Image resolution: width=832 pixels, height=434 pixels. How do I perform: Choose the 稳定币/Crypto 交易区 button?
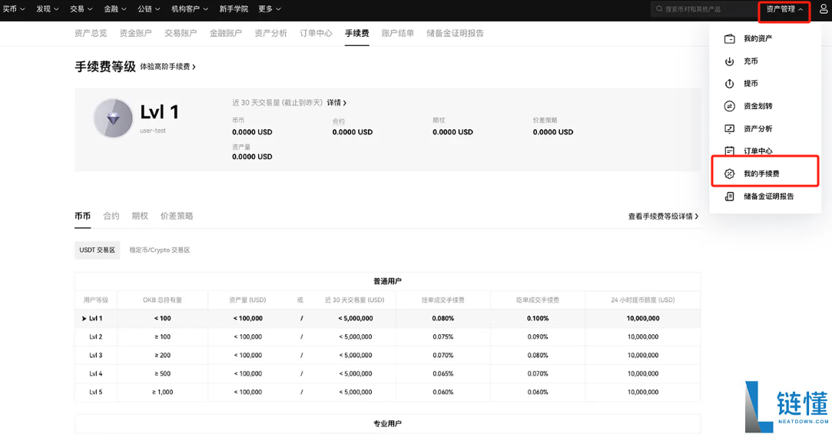tap(159, 250)
